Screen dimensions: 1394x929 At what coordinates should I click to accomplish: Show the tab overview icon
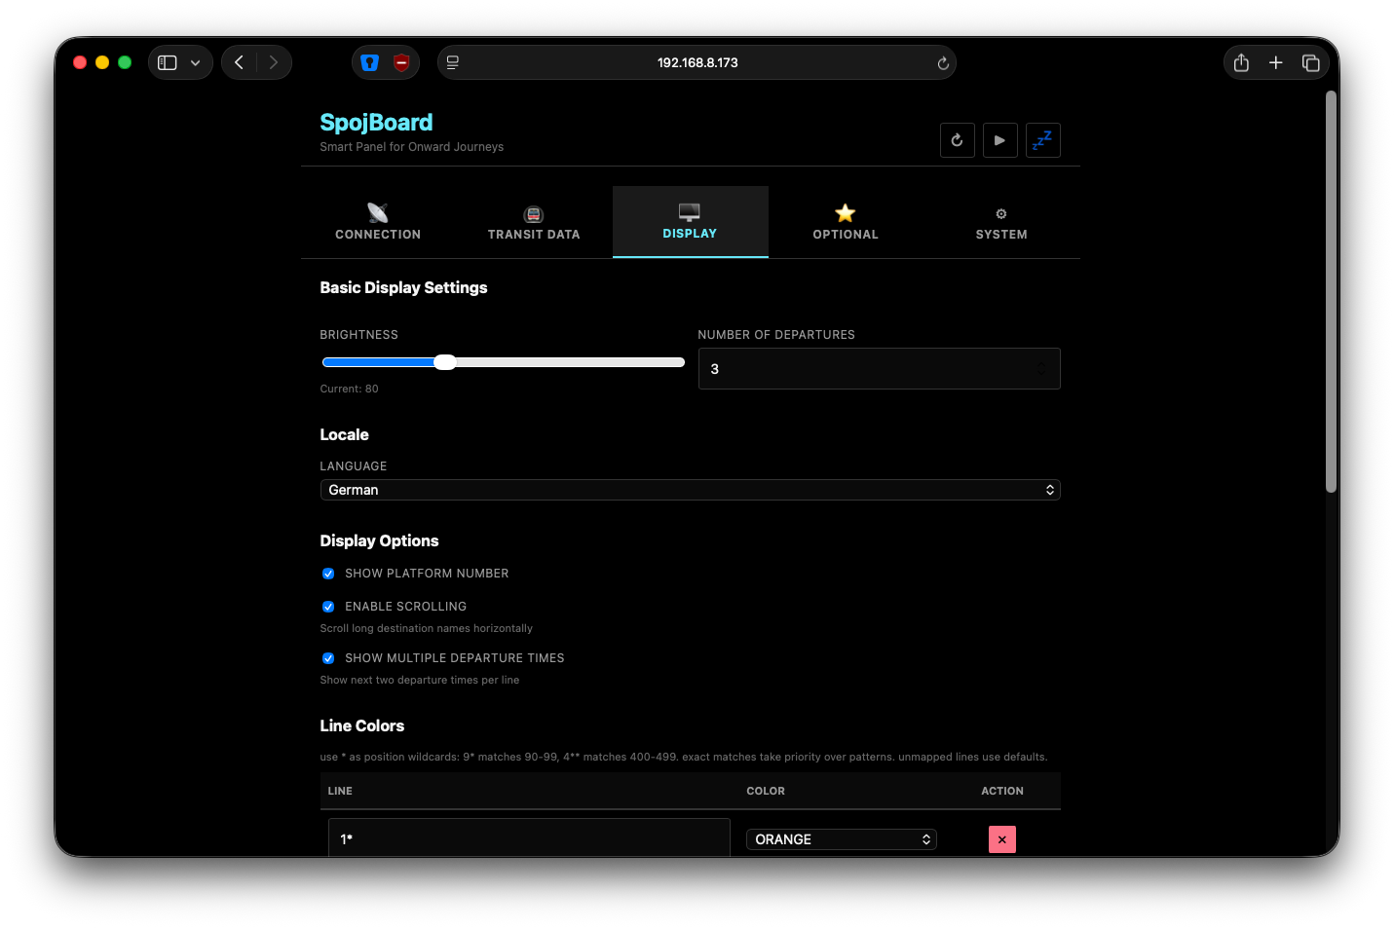(1310, 62)
